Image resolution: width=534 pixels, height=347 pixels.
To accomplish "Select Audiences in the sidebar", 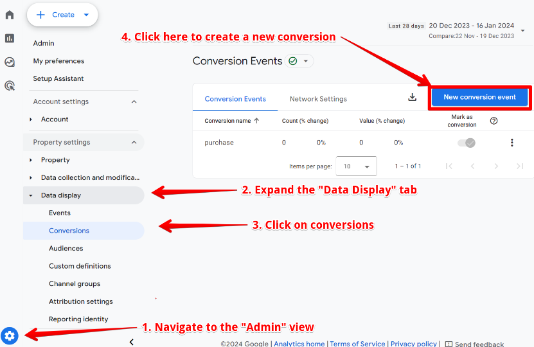I will (66, 248).
